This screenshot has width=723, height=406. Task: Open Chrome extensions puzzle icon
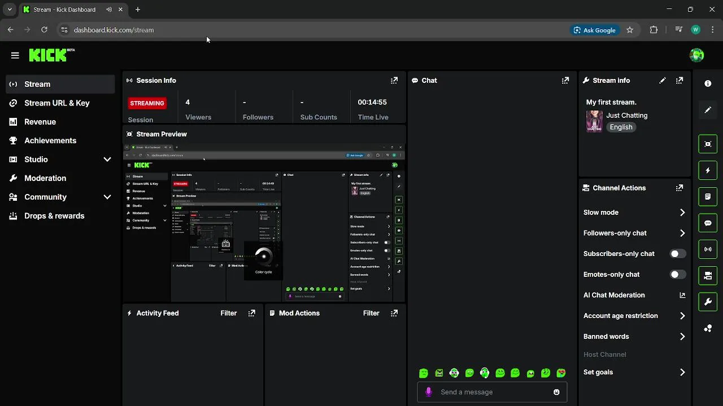[654, 30]
